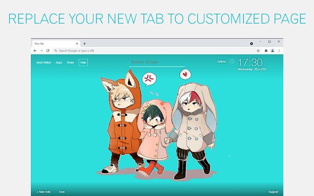Click the Search Google input field
This screenshot has height=196, width=314.
point(157,62)
